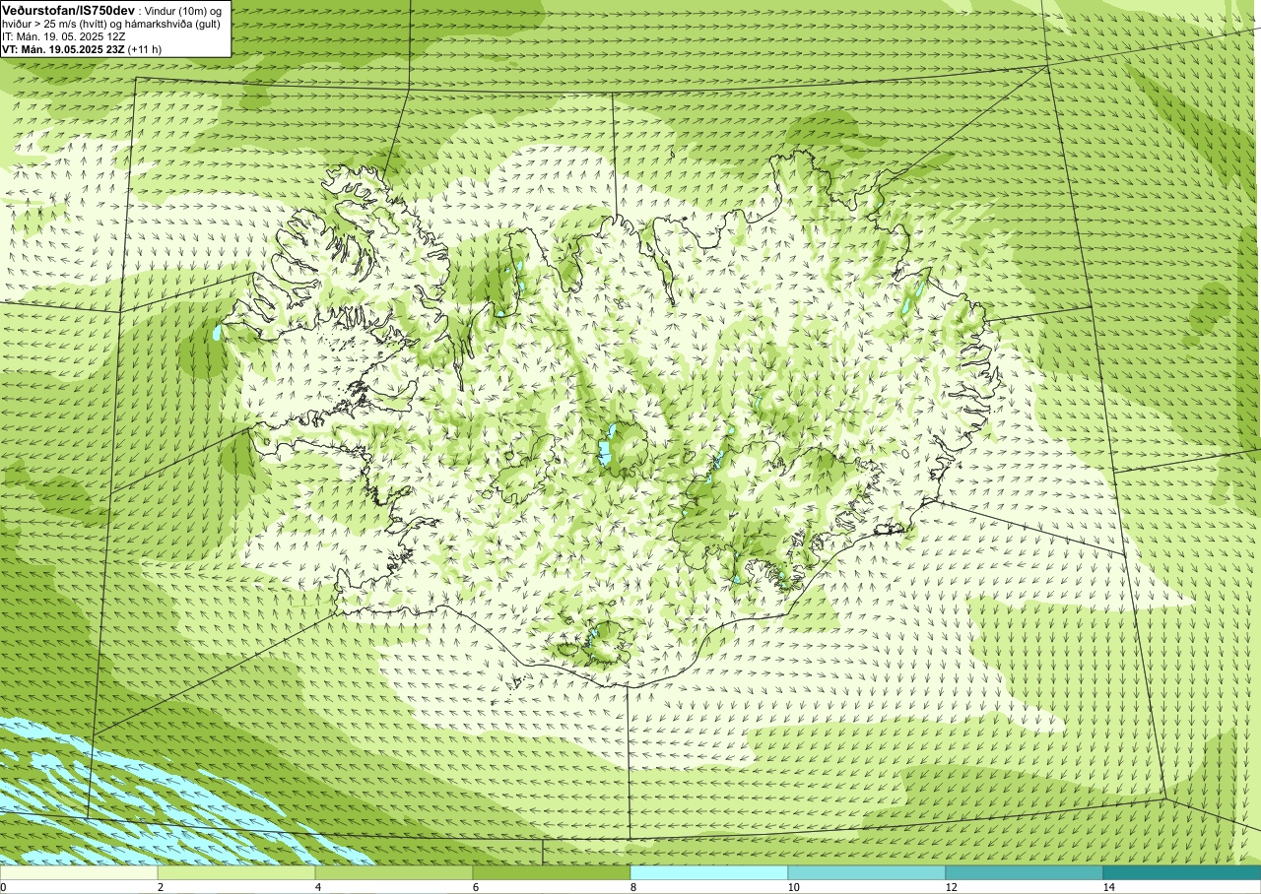
Task: Click the 8–10 m/s light cyan legend swatch
Action: (x=709, y=872)
